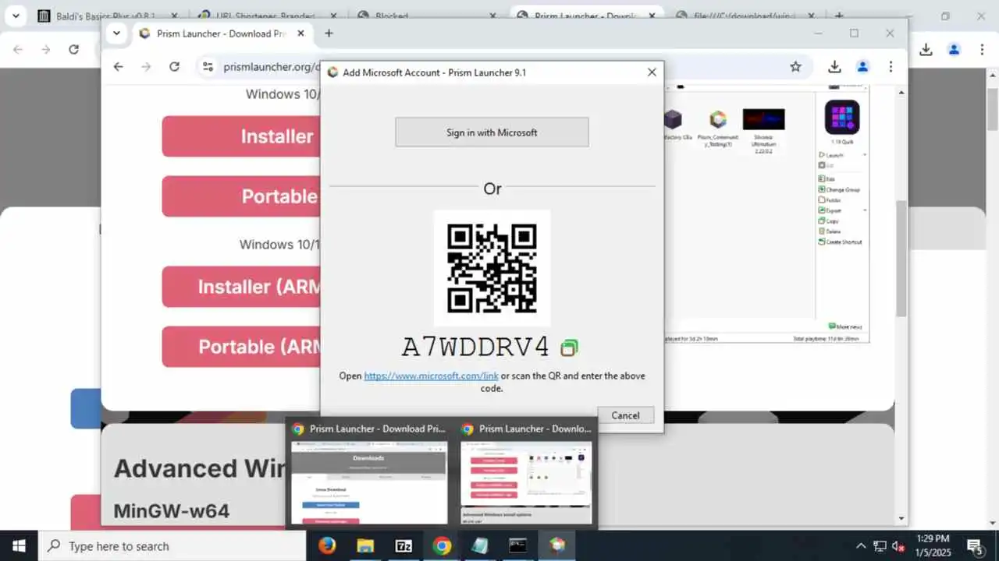Image resolution: width=999 pixels, height=561 pixels.
Task: Click Sign in with Microsoft
Action: click(x=492, y=132)
